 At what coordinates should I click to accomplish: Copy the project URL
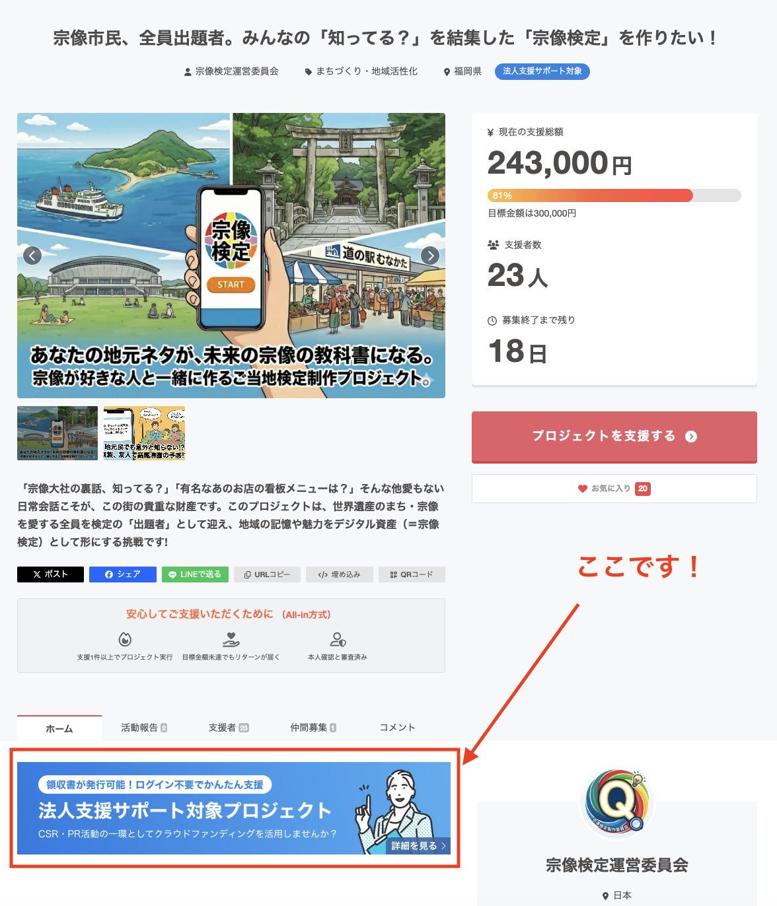pos(268,575)
